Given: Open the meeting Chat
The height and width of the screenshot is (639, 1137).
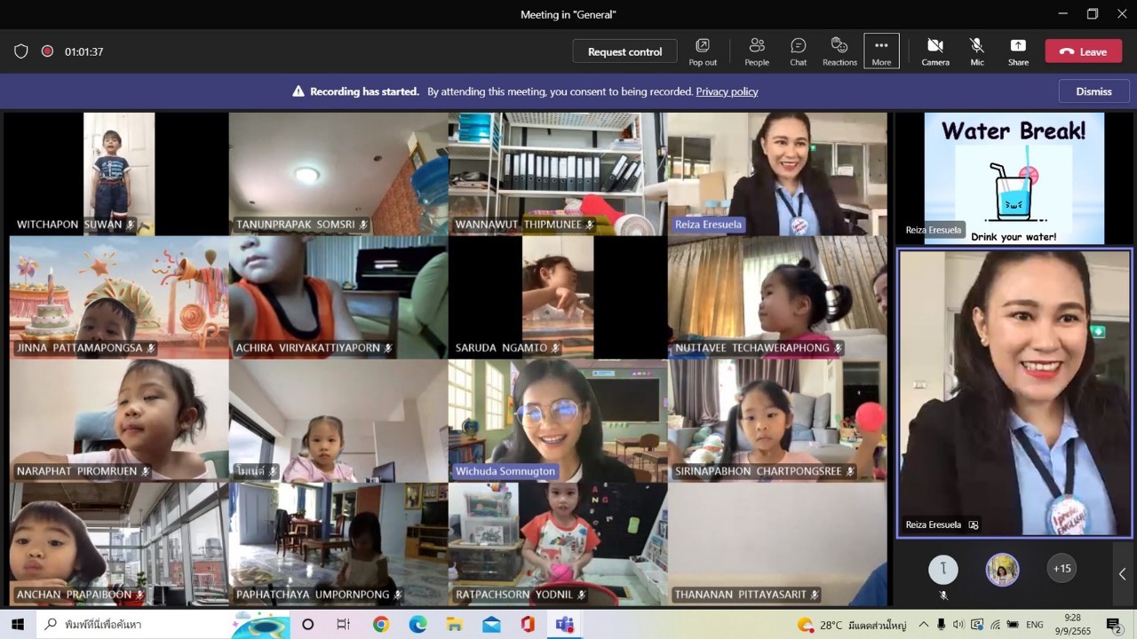Looking at the screenshot, I should tap(798, 51).
